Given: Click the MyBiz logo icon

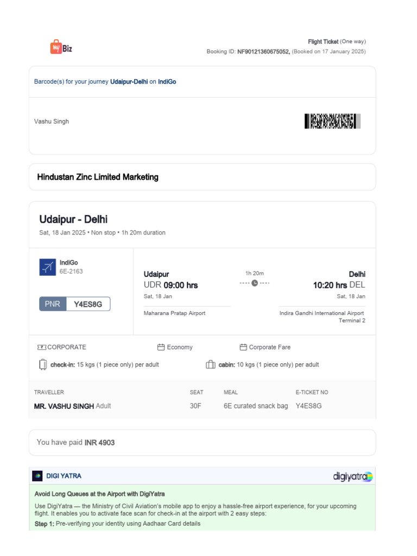Looking at the screenshot, I should click(55, 47).
